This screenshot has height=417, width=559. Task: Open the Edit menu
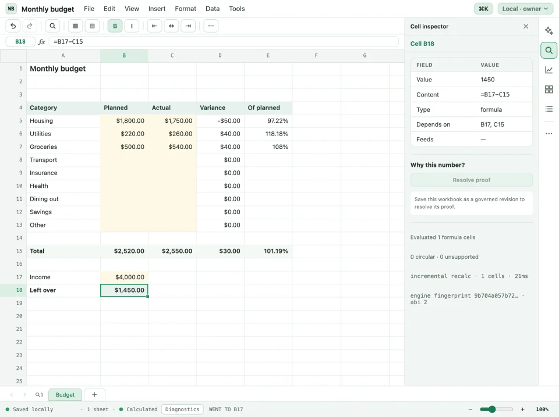109,9
